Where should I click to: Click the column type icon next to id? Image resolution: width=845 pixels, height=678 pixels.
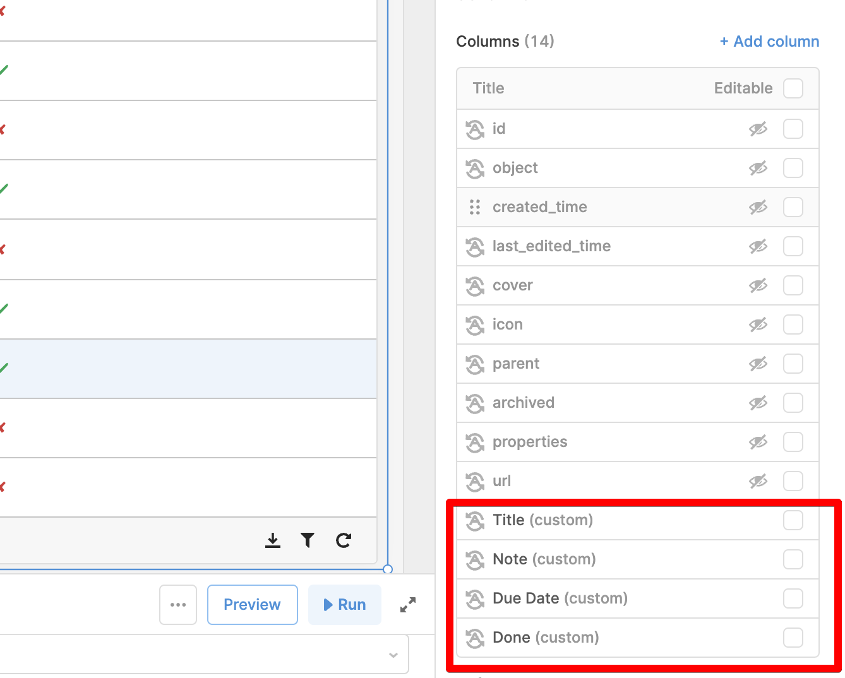[475, 129]
